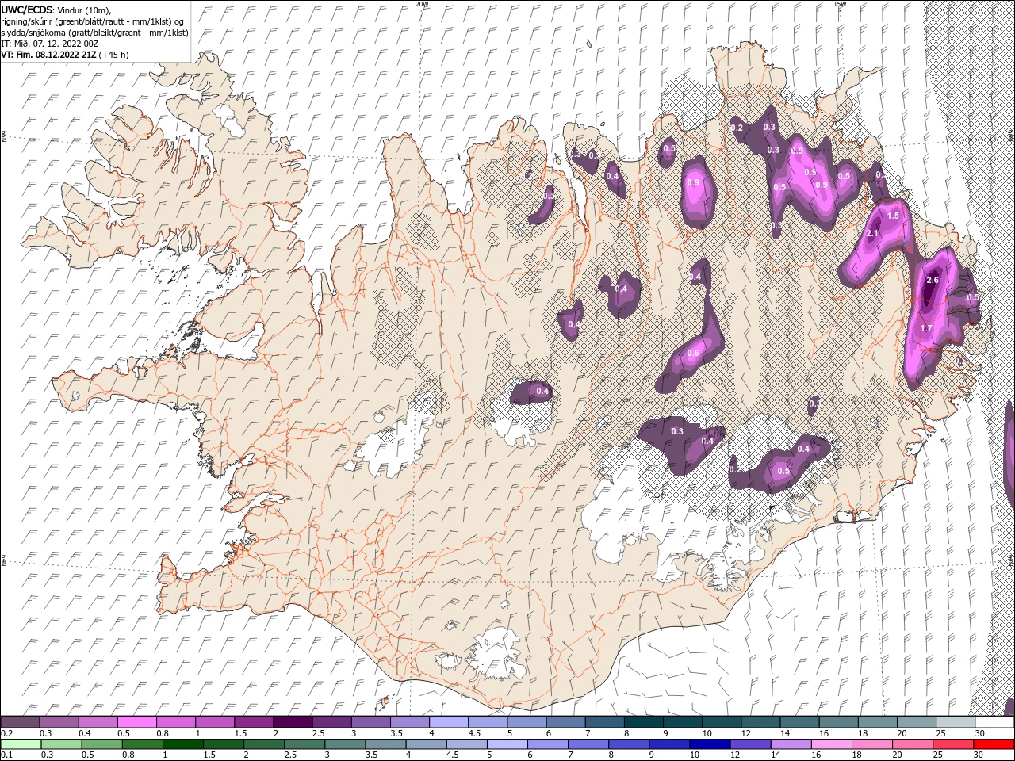Click the white 30 swatch in upper legend
Screen dimensions: 1015x761
(x=994, y=722)
